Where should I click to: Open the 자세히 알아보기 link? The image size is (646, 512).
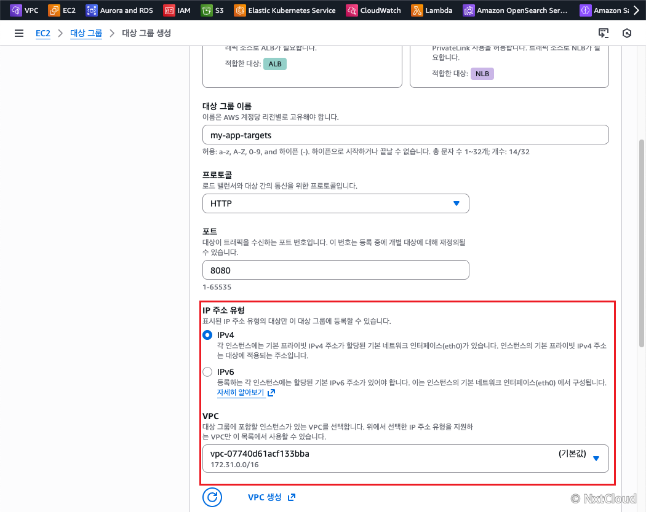click(241, 393)
